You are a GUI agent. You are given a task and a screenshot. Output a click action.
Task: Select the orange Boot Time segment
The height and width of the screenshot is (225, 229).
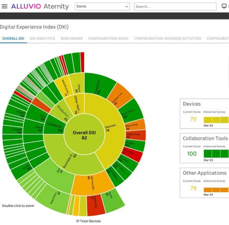point(135,125)
